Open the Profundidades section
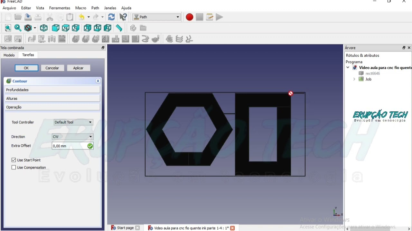The image size is (412, 231). [52, 90]
